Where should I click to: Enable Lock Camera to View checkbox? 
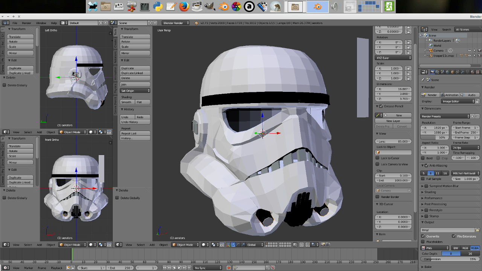377,164
